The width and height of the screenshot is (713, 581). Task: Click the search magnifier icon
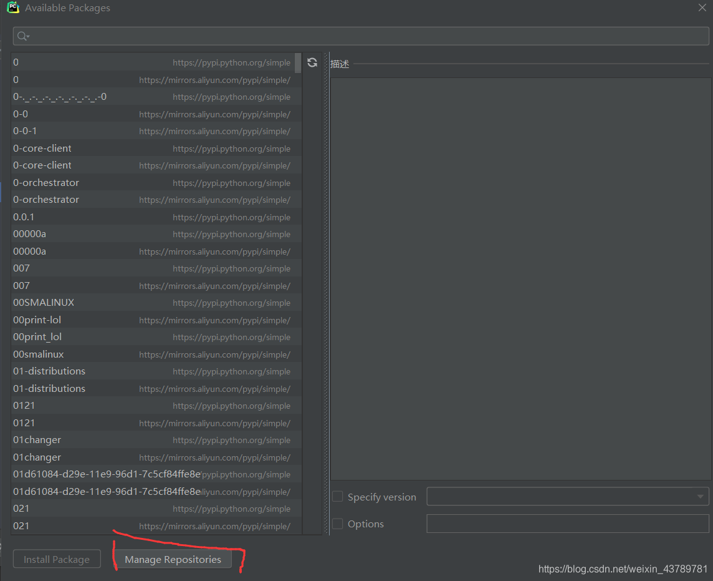[x=22, y=36]
